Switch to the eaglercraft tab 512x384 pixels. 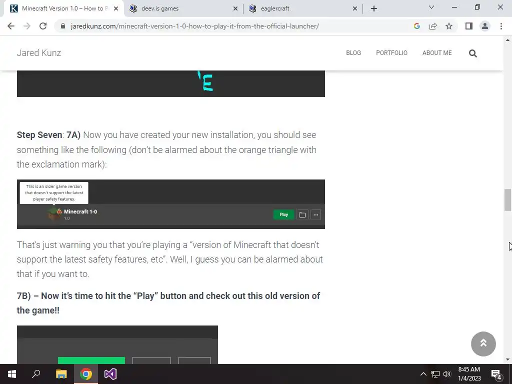click(302, 9)
